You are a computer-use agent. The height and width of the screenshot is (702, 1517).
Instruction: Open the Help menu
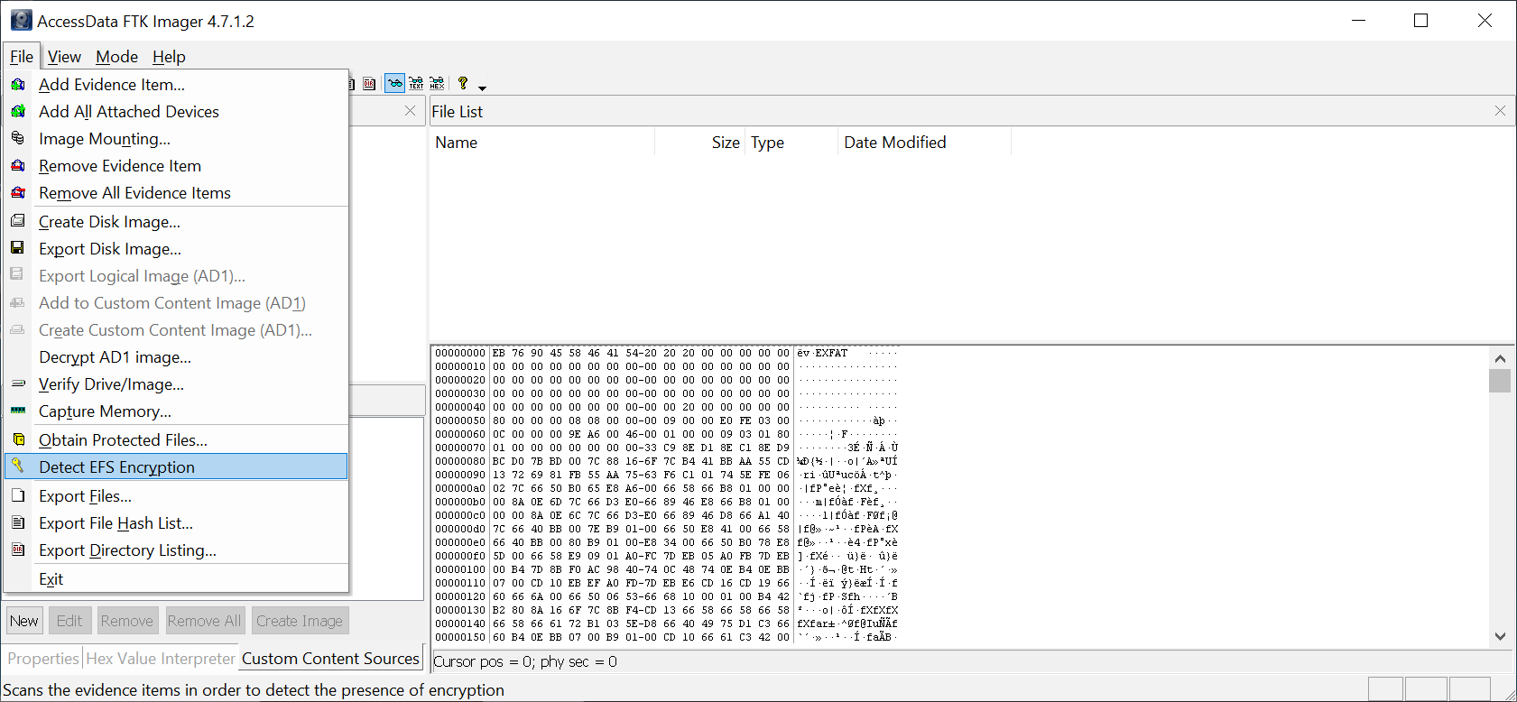coord(169,57)
